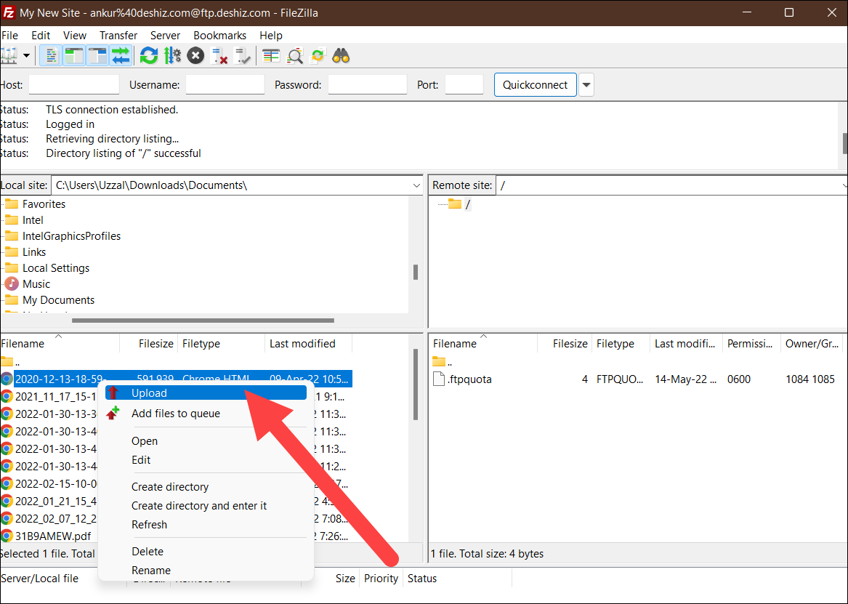848x604 pixels.
Task: Open the Help menu
Action: pos(271,35)
